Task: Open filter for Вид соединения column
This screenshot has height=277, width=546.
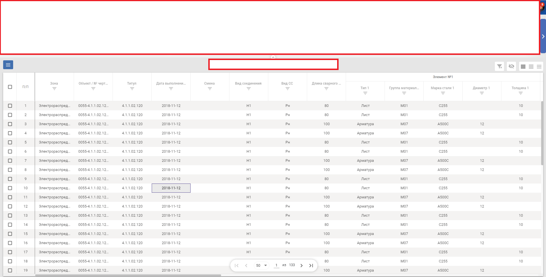Action: pos(249,89)
